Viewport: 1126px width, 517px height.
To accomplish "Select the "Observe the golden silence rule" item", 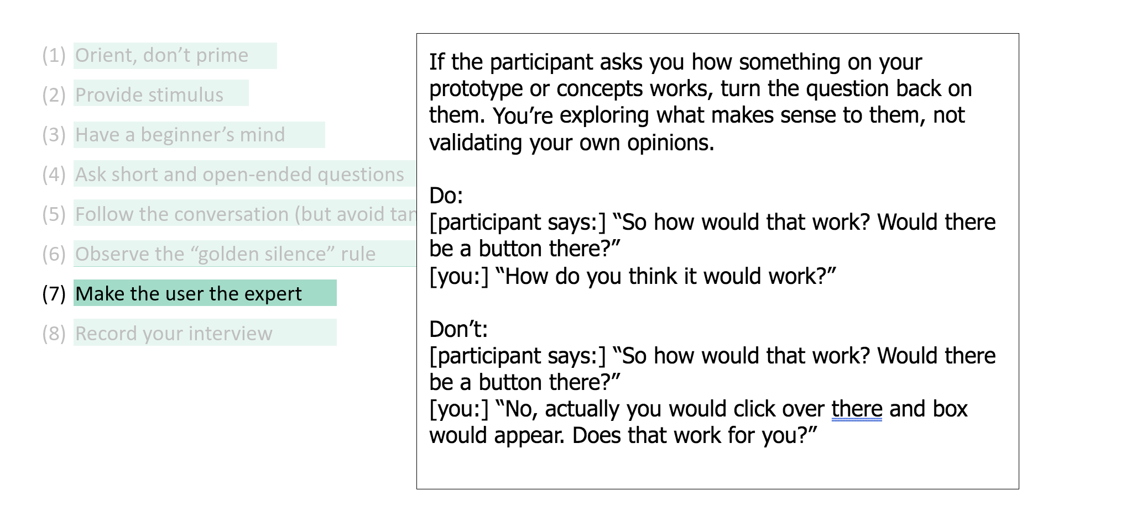I will pyautogui.click(x=245, y=254).
